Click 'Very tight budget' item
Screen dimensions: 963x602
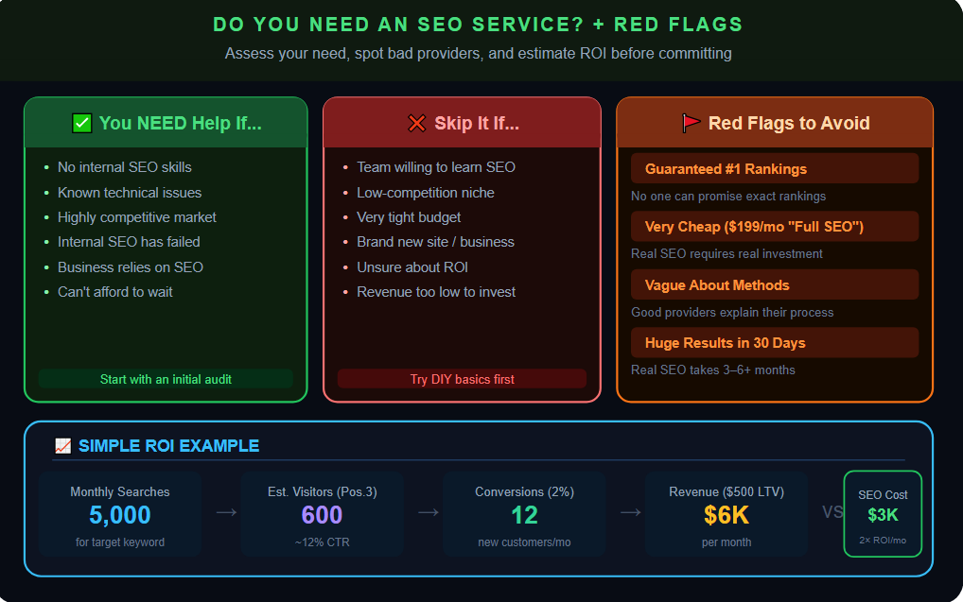(409, 217)
